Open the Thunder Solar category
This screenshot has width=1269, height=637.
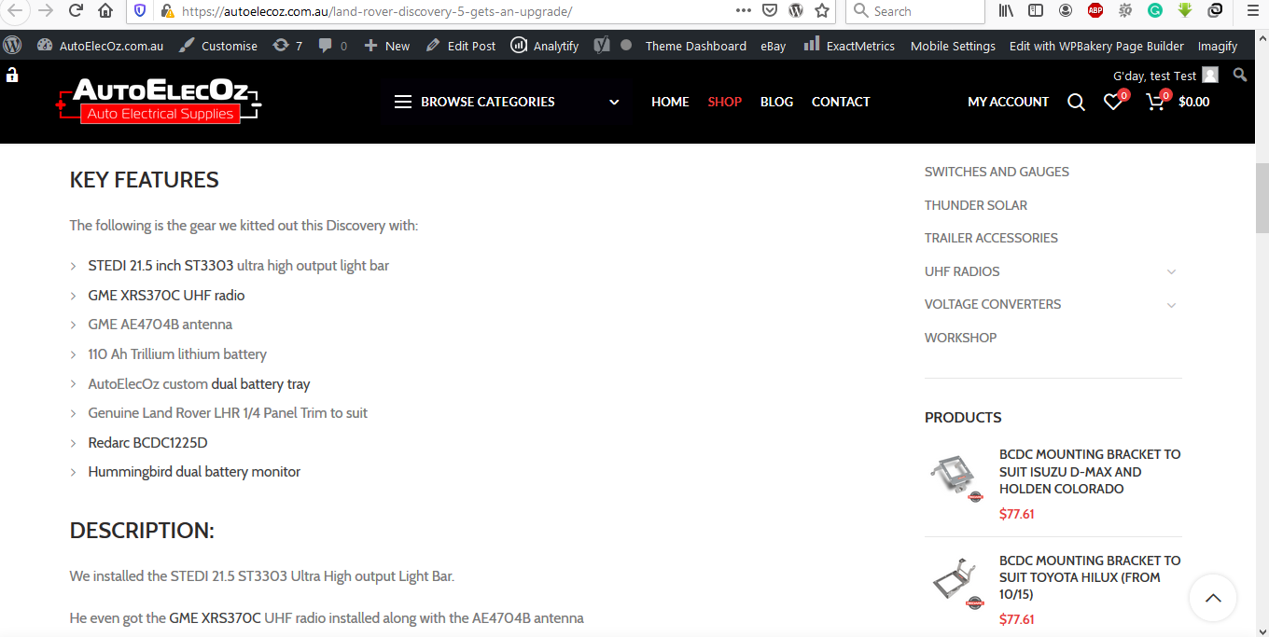976,205
